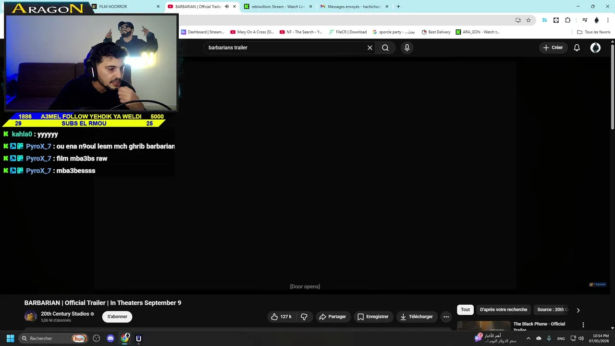Click the YouTube page vertical scrollbar
Screen dimensions: 615x346
612,86
